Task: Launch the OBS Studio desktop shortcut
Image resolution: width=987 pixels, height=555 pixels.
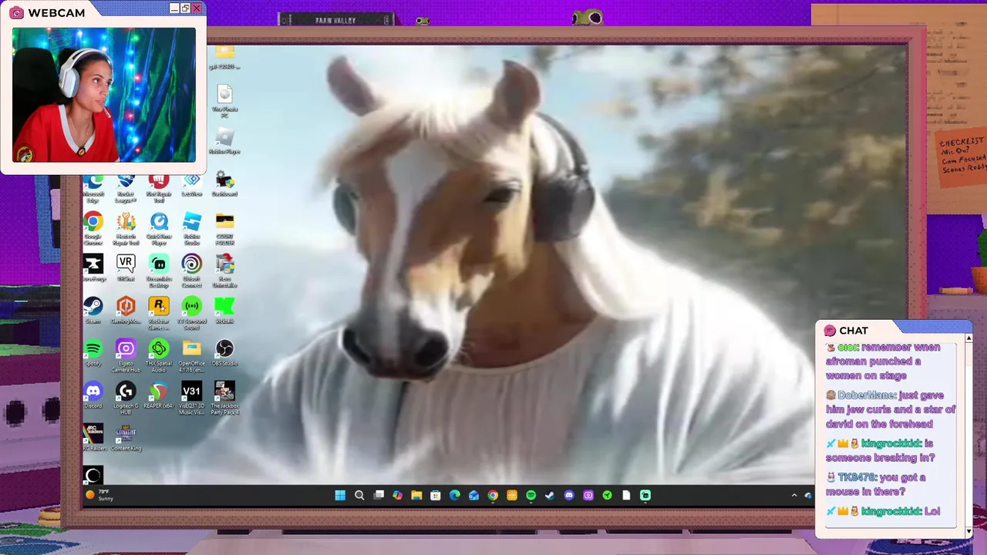Action: [x=224, y=352]
